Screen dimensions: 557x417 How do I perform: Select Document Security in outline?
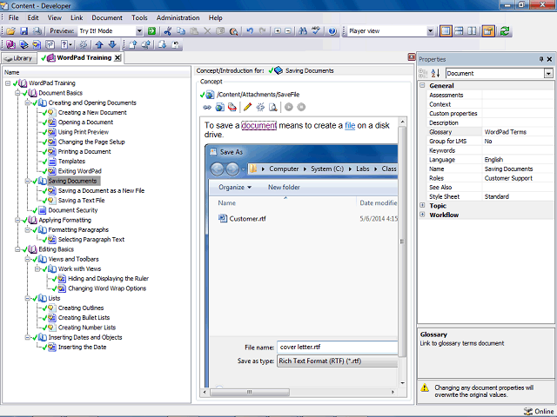tap(73, 210)
